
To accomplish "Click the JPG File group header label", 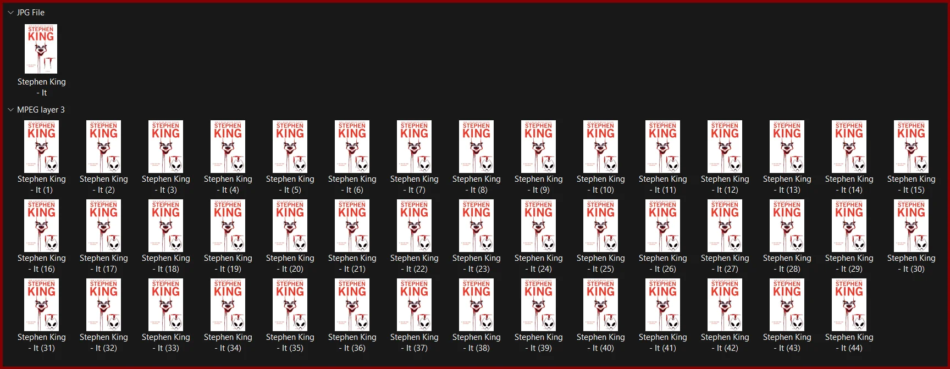I will (31, 12).
